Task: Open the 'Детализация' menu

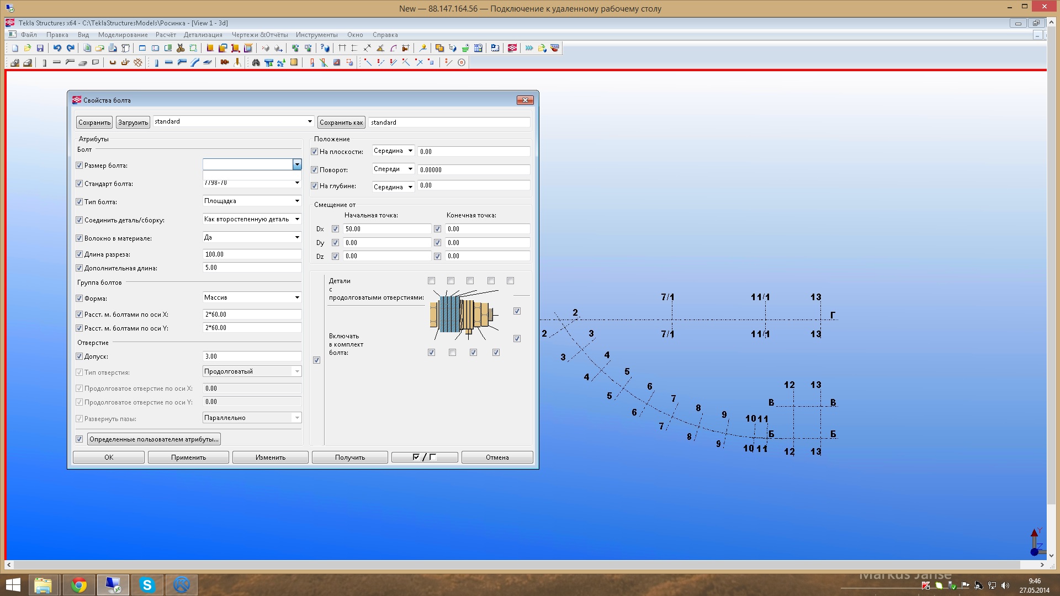Action: point(203,35)
